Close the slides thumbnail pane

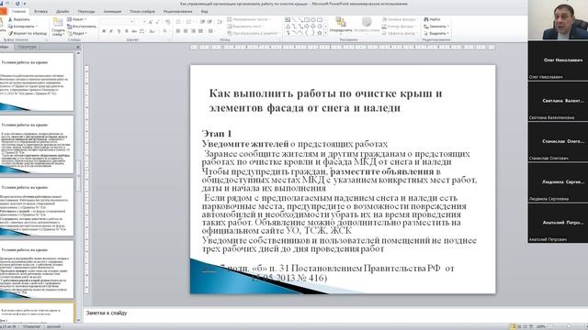tap(78, 47)
